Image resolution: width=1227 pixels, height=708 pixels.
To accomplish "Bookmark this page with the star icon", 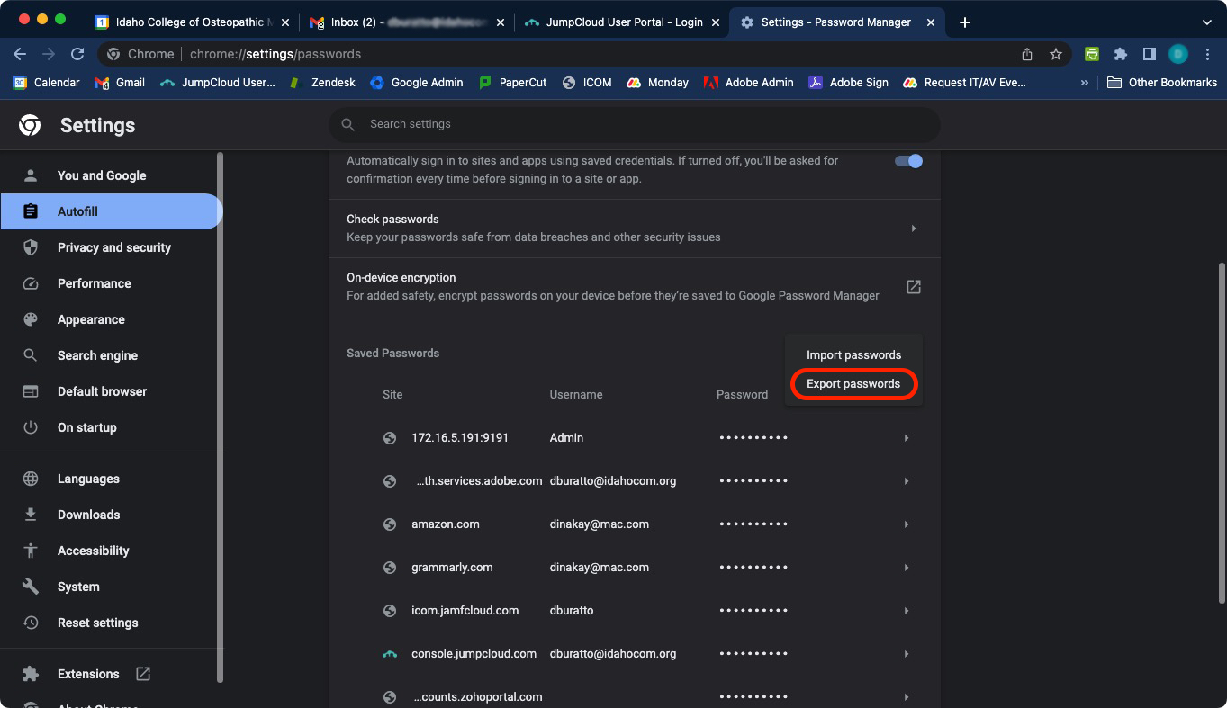I will point(1055,54).
